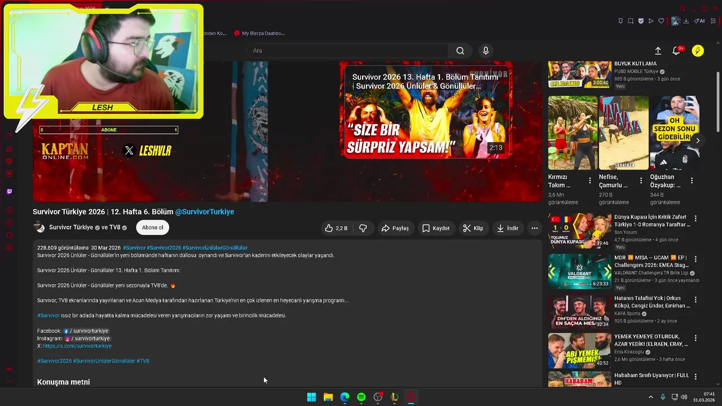
Task: Open Spotify from the taskbar
Action: click(361, 397)
